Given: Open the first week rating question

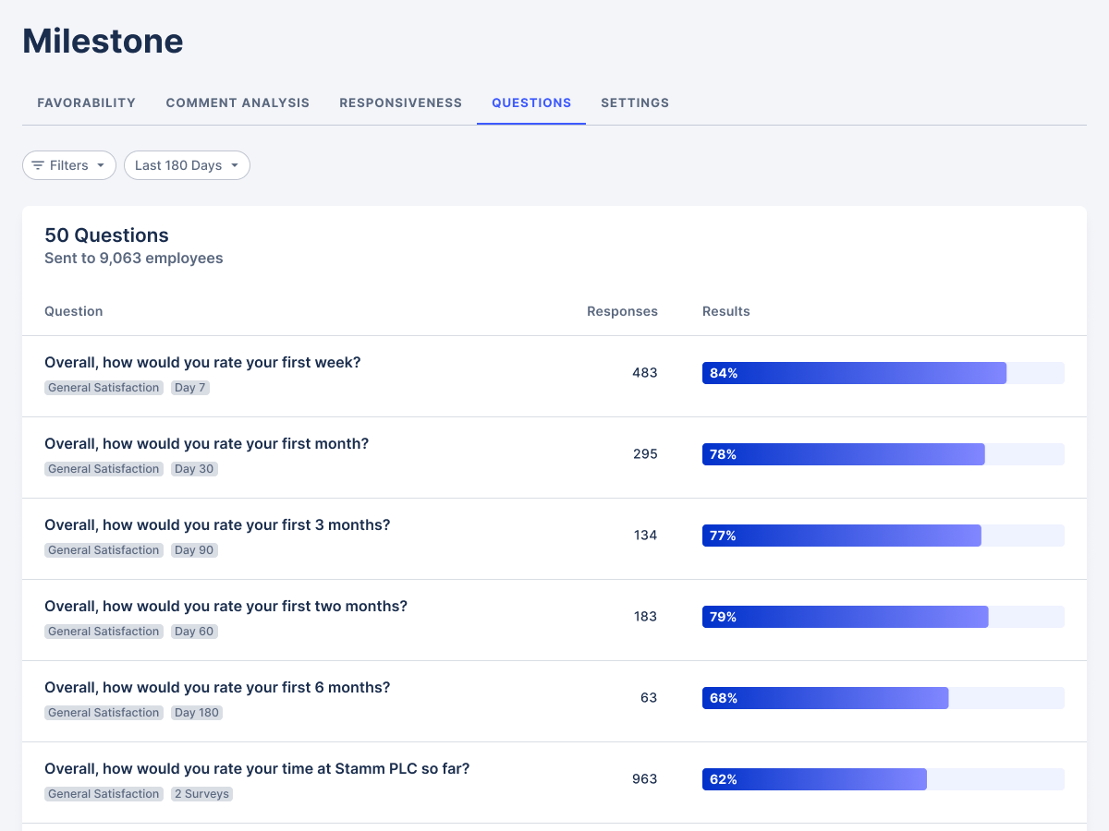Looking at the screenshot, I should pos(202,362).
